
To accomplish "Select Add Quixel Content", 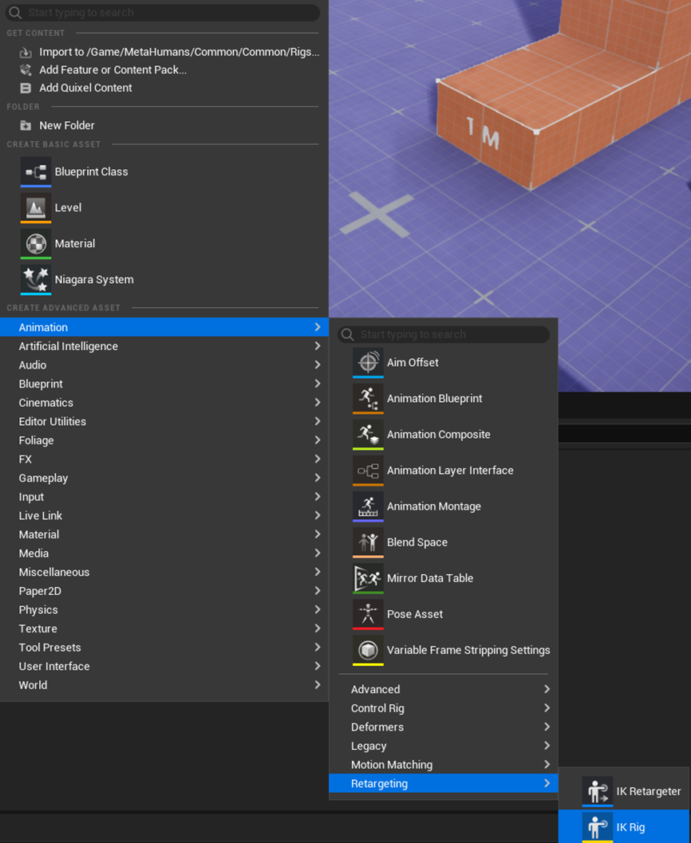I will tap(164, 88).
